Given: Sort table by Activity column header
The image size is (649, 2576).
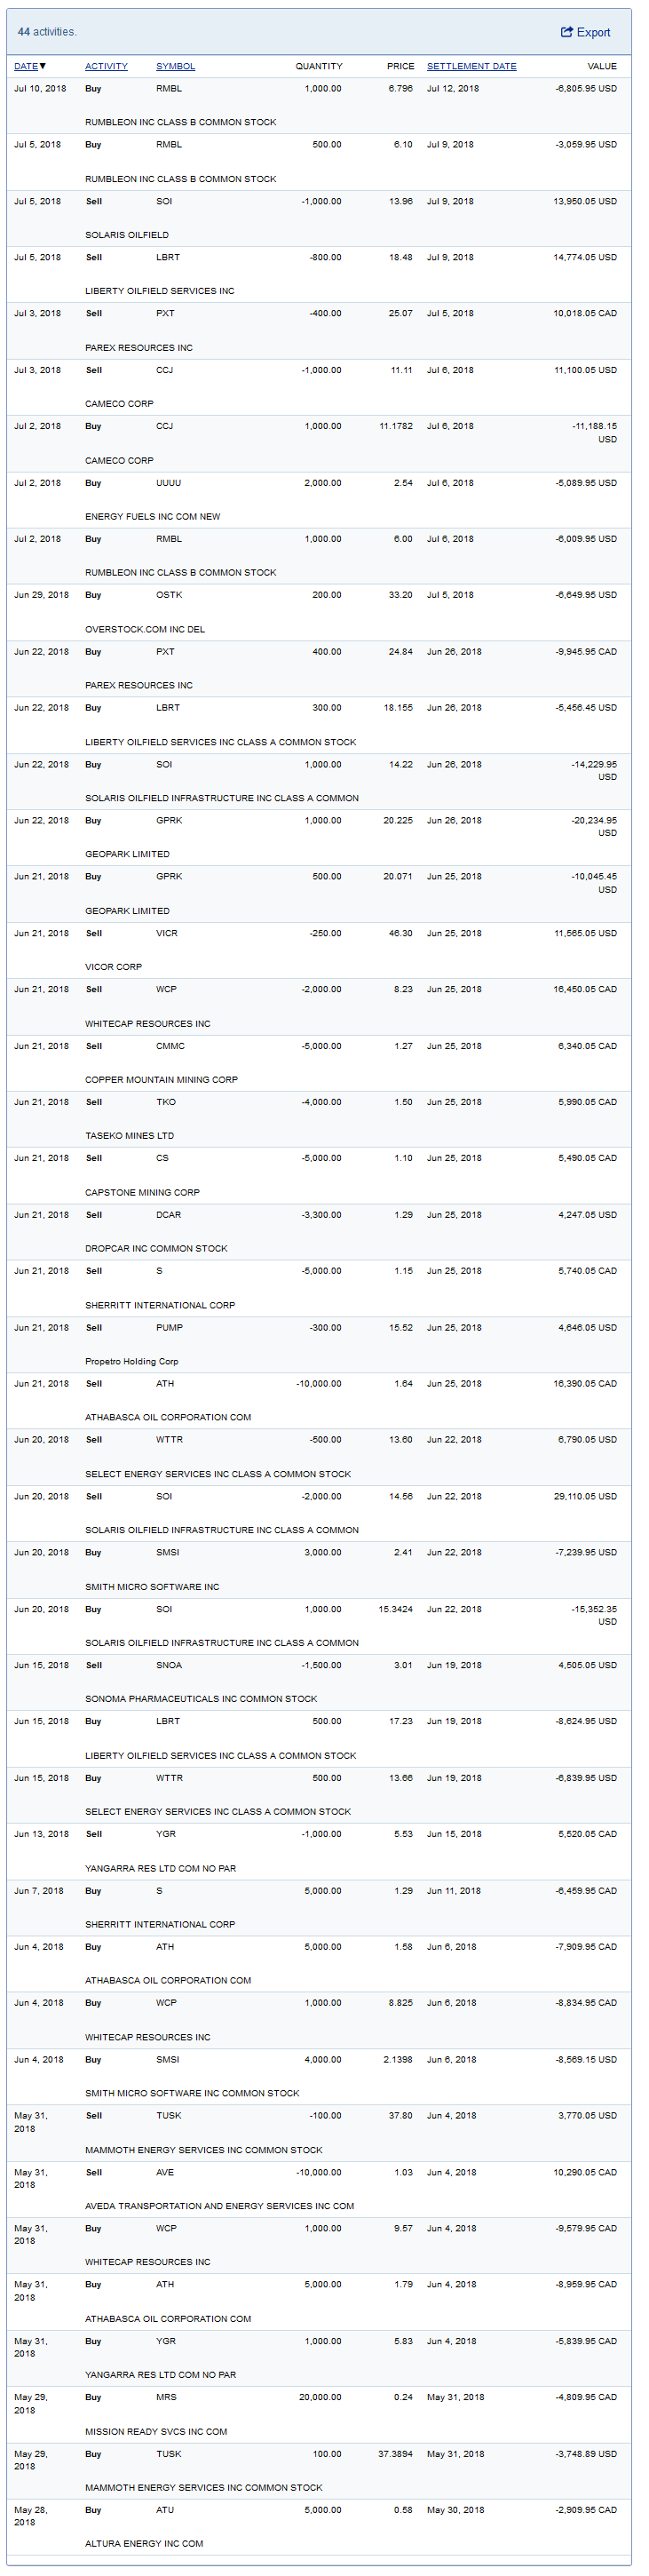Looking at the screenshot, I should pyautogui.click(x=106, y=67).
